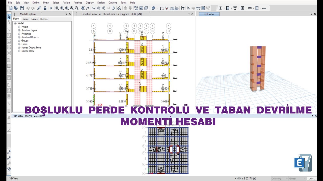Screen dimensions: 323x181
Task: Open the Global coordinate system dropdown
Action: click(x=298, y=178)
